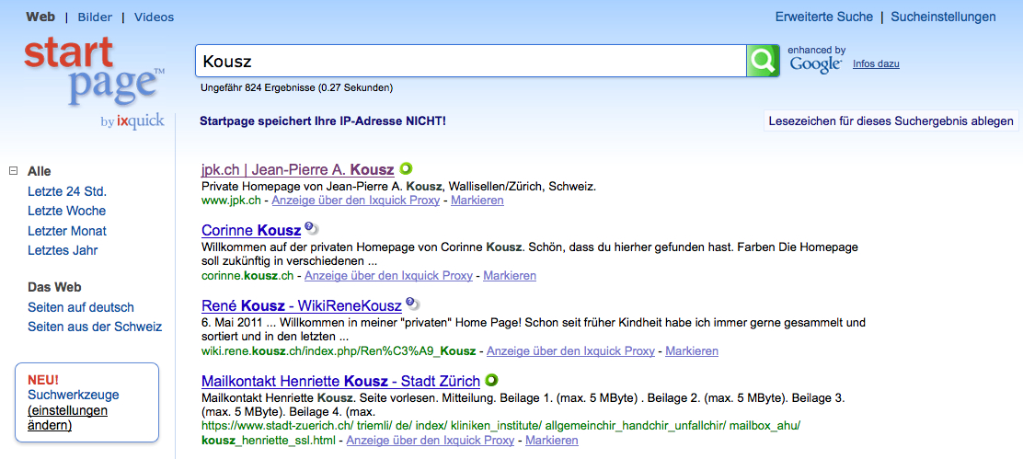Click the wiki.rene.kousz.ch URL text
The image size is (1023, 459).
tap(339, 350)
